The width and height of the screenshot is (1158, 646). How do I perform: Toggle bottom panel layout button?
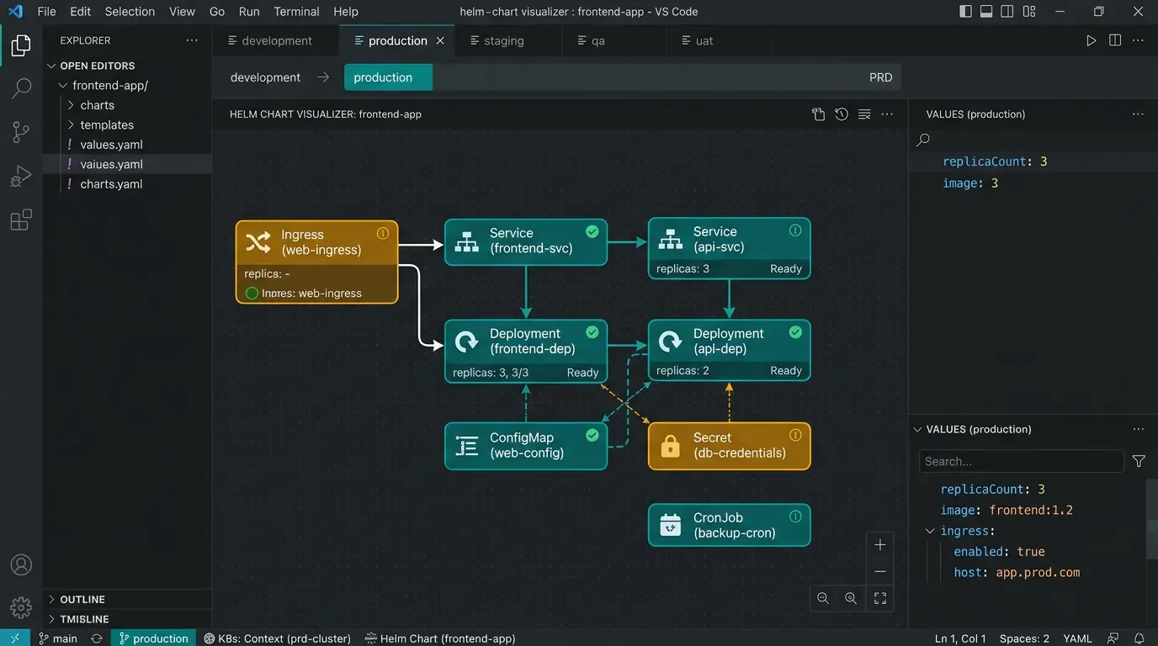(x=986, y=12)
